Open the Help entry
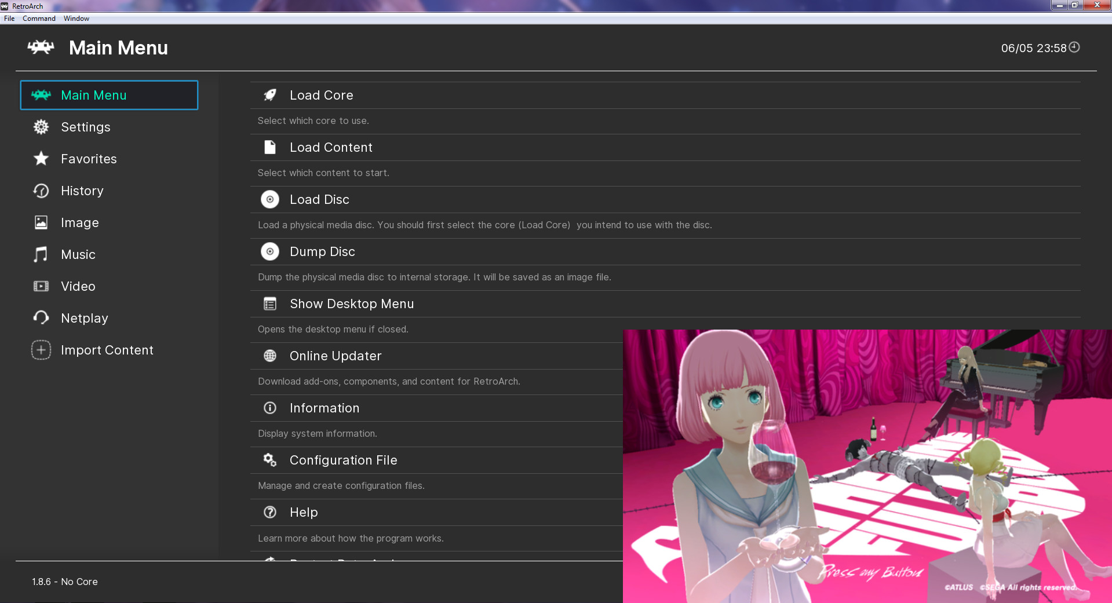 [436, 512]
